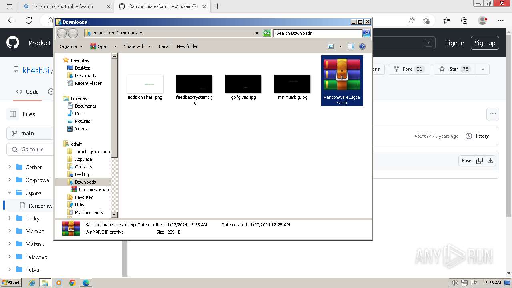Viewport: 512px width, 288px height.
Task: Select Ransomware.Jigsaw archive in the tree
Action: point(95,190)
